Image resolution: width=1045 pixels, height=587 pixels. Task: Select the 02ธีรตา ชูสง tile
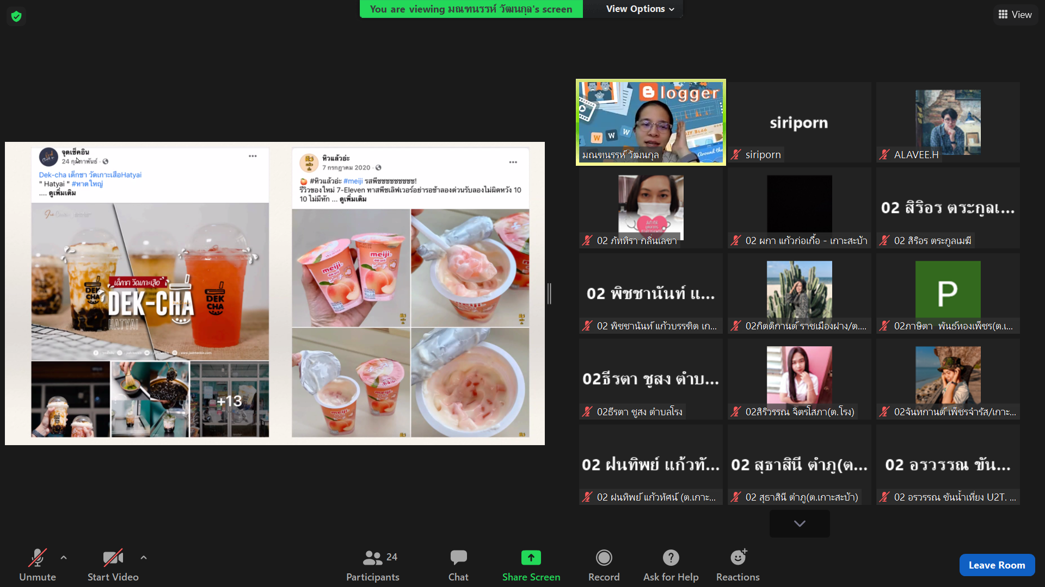pos(651,379)
